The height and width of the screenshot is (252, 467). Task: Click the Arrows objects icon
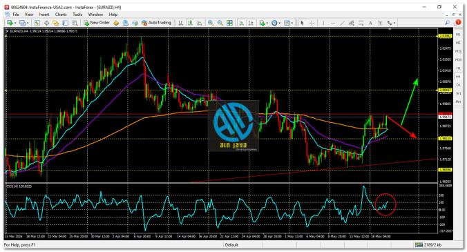pos(390,23)
